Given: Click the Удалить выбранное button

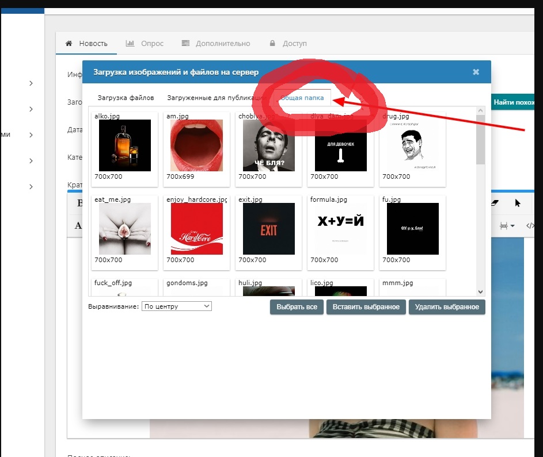Looking at the screenshot, I should [x=447, y=307].
